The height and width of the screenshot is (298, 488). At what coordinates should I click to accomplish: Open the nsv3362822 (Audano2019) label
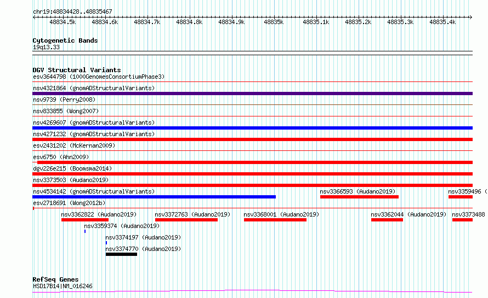point(99,214)
